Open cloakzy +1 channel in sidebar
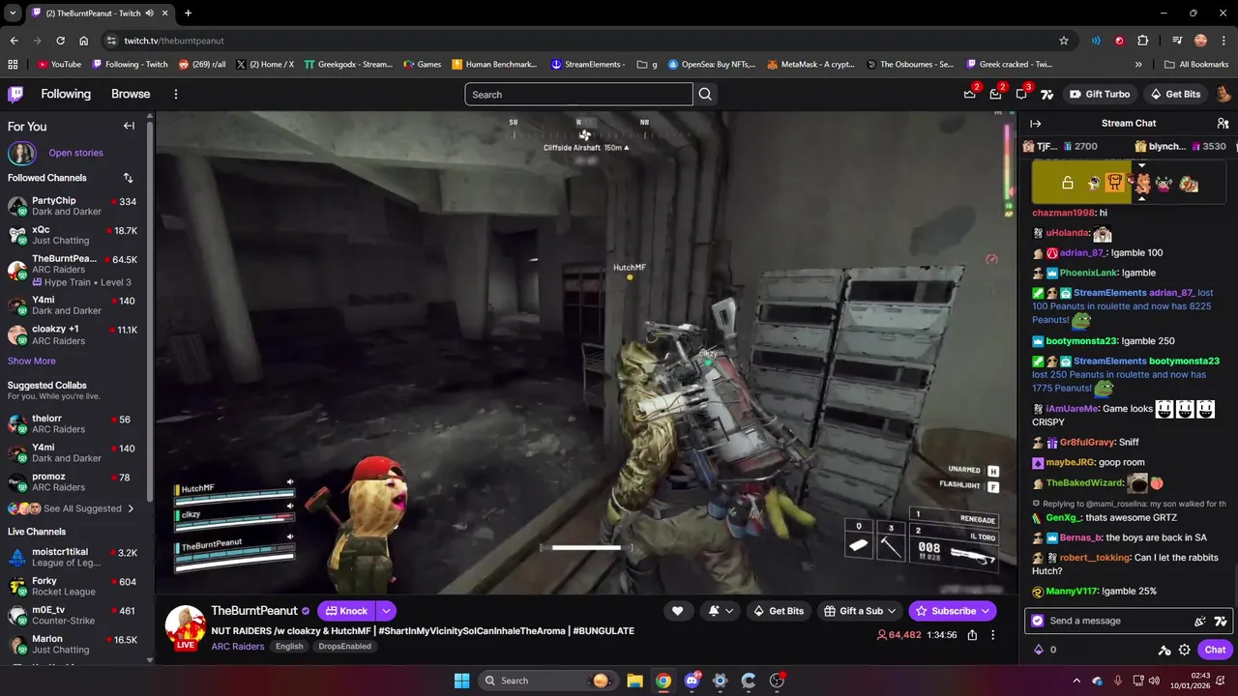Image resolution: width=1238 pixels, height=696 pixels. 74,334
